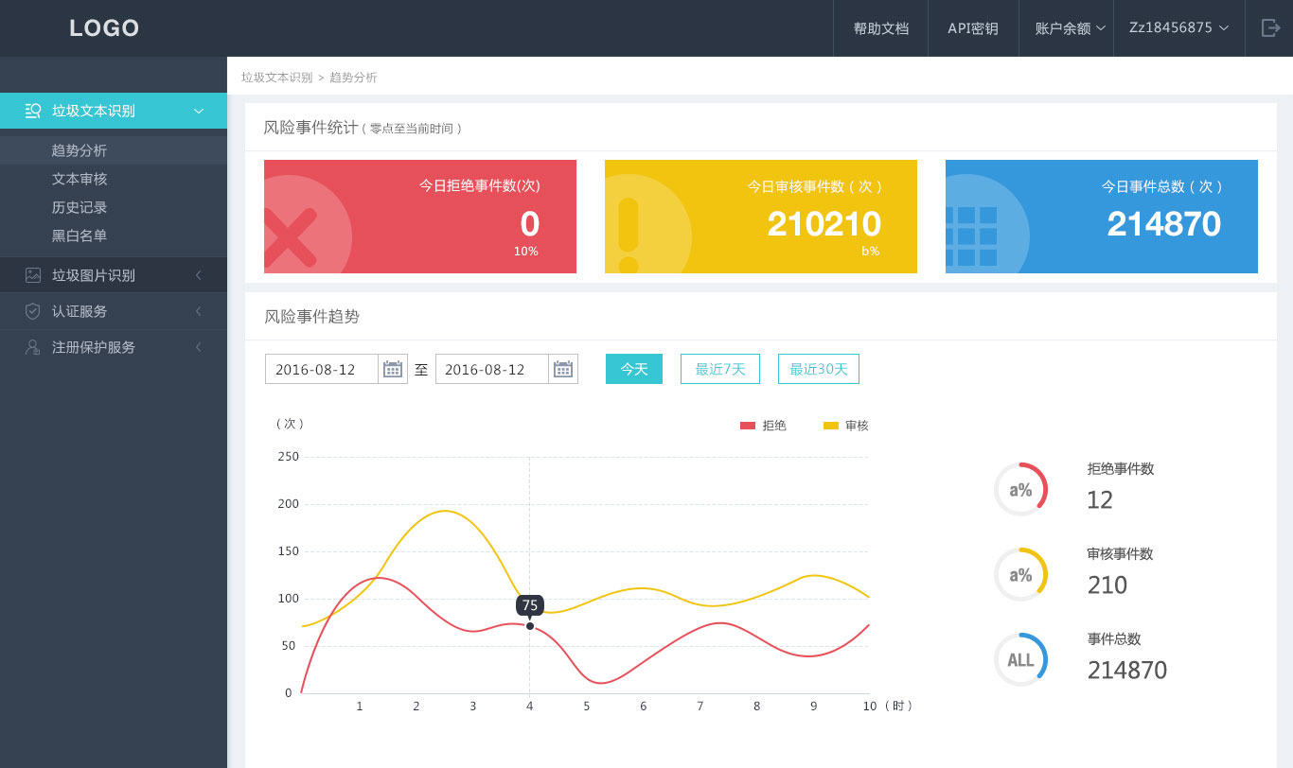
Task: Click the start date field 2016-08-12
Action: 322,369
